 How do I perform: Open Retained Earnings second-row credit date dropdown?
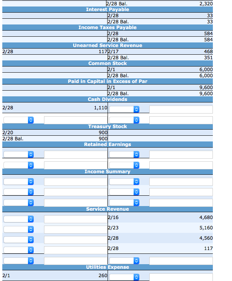[124, 165]
